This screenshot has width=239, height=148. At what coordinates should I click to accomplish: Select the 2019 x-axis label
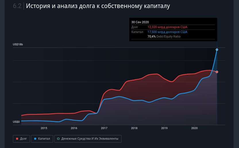pyautogui.click(x=164, y=128)
